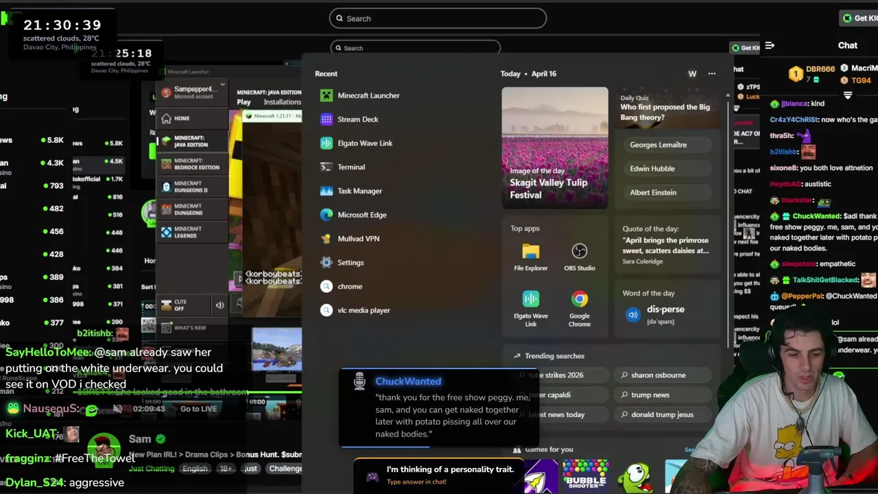Click the Home icon in Minecraft Launcher
This screenshot has height=494, width=878.
tap(167, 118)
